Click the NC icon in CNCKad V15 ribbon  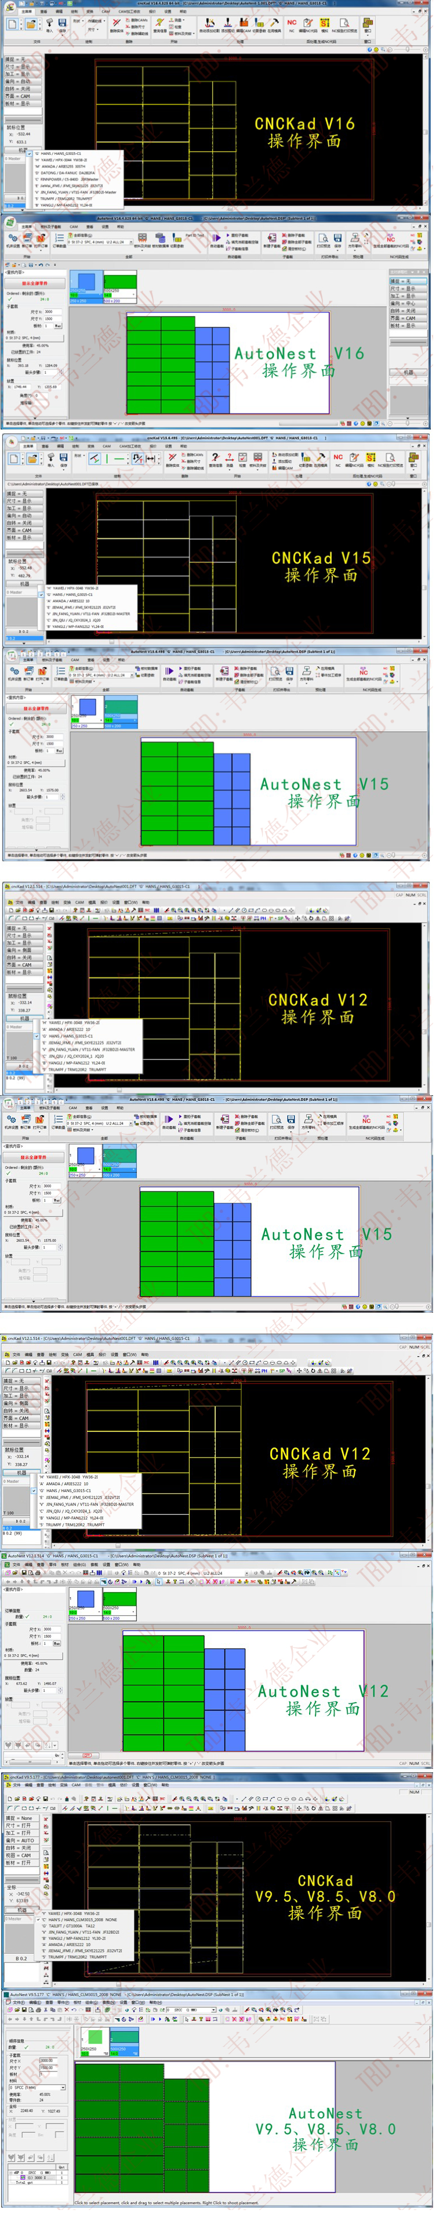(x=338, y=460)
